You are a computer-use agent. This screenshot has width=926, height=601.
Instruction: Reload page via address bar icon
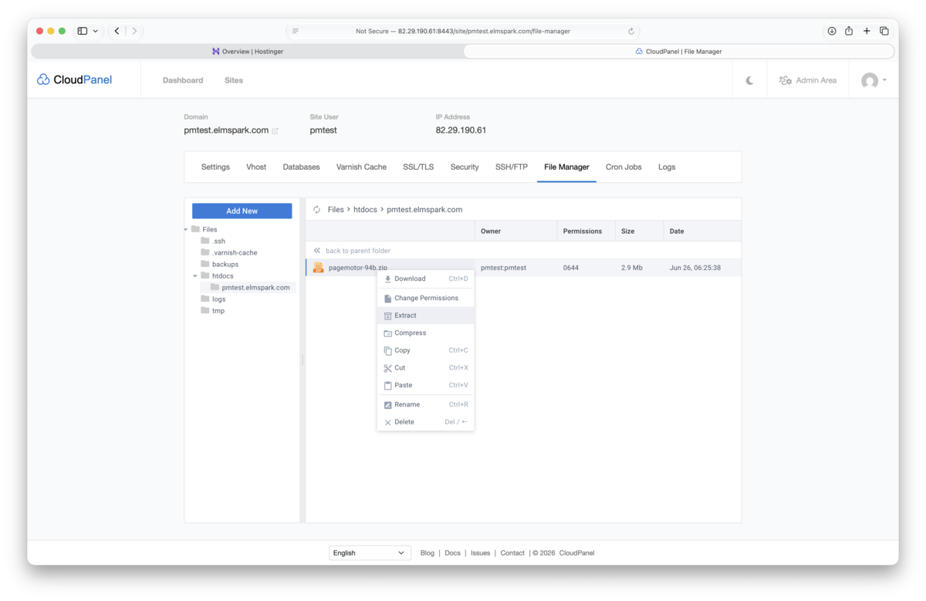tap(631, 32)
